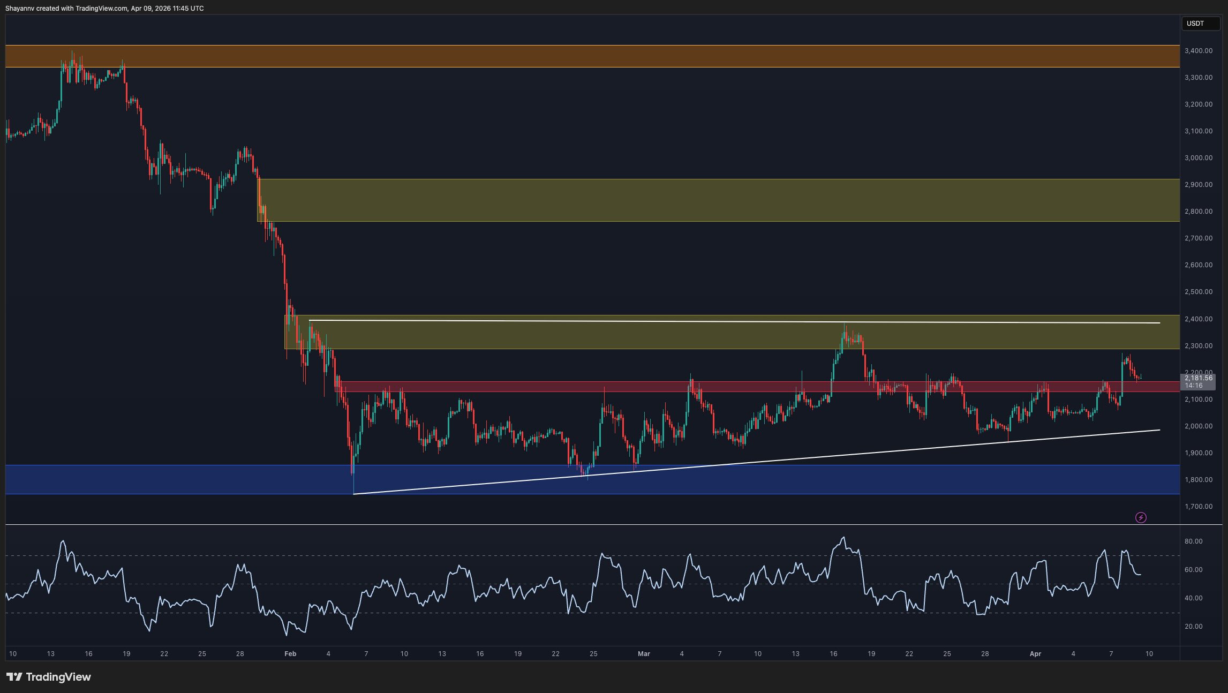Open the USDT currency selector
The height and width of the screenshot is (693, 1228).
(1200, 24)
